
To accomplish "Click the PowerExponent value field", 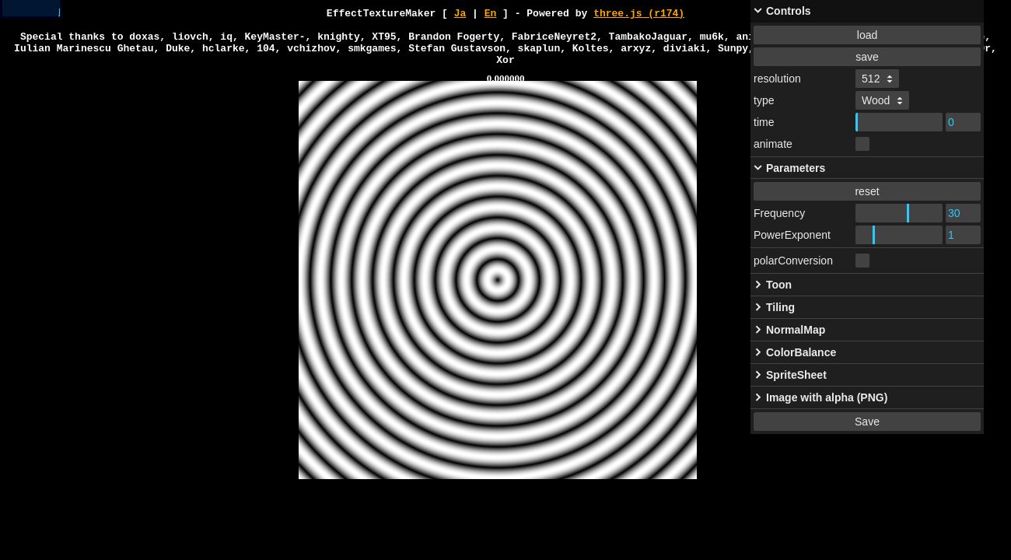I will pyautogui.click(x=963, y=235).
